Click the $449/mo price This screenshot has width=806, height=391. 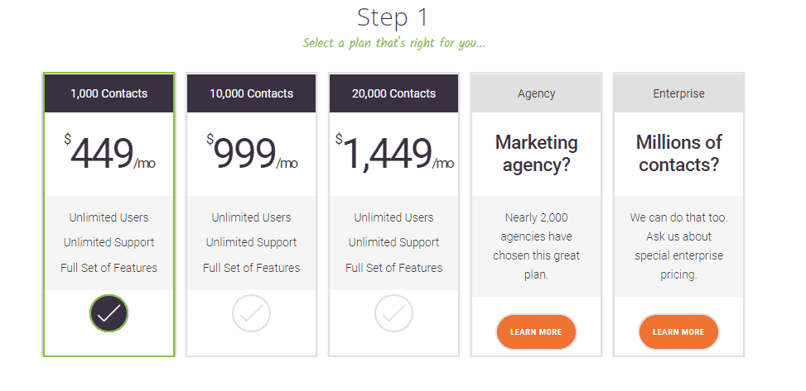coord(109,152)
